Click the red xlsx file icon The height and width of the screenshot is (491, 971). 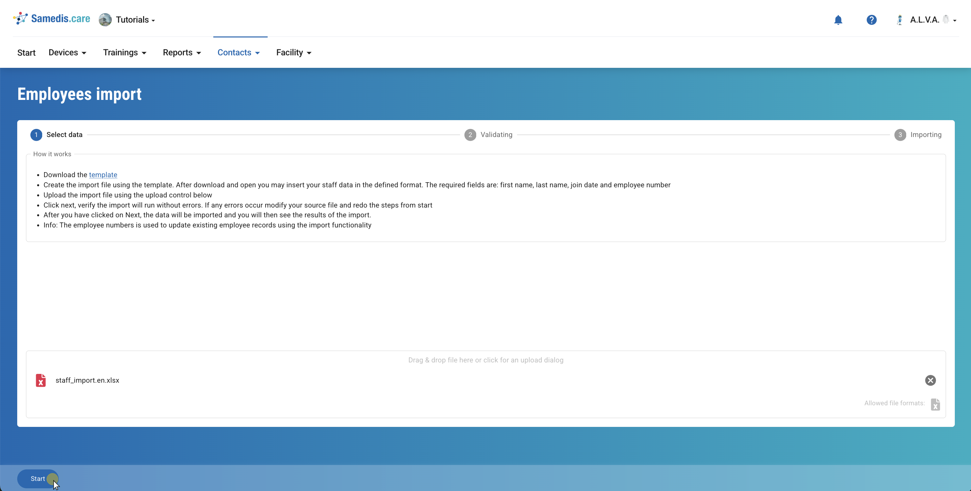[41, 380]
